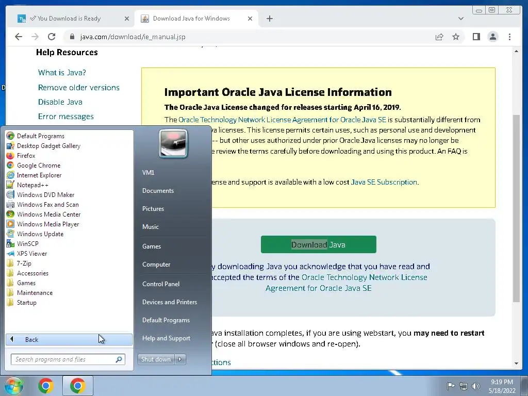
Task: Click the user account picture
Action: pos(173,143)
